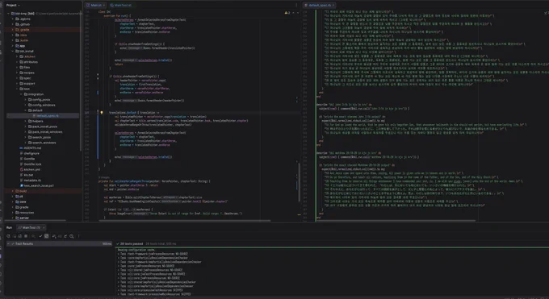Expand the .github folder
This screenshot has width=549, height=299.
[13, 24]
